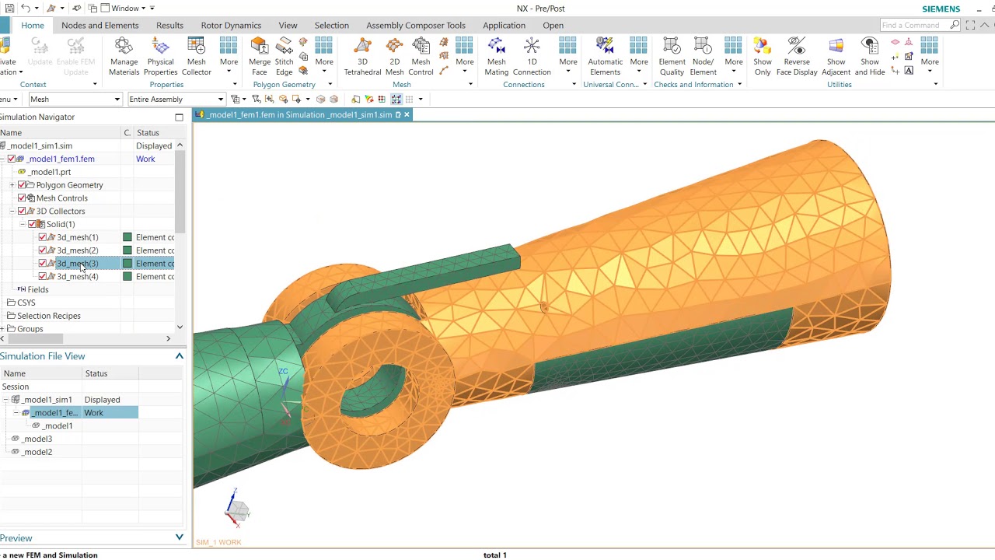This screenshot has height=560, width=995.
Task: Open the Mesh Control tool
Action: (x=421, y=56)
